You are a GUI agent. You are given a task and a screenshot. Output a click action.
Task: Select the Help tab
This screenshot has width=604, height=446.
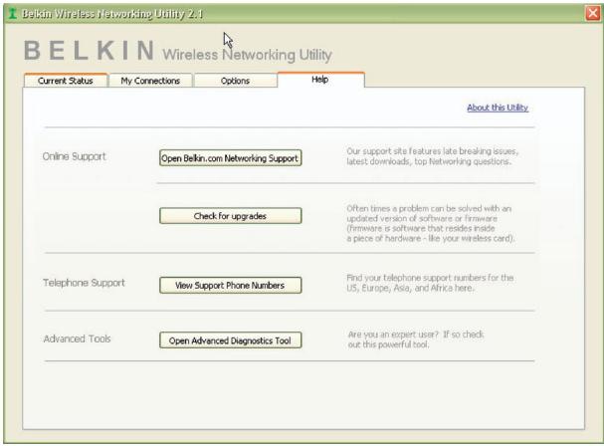click(320, 80)
